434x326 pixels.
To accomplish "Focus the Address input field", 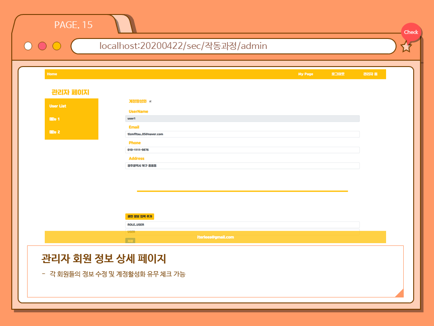I will point(242,166).
